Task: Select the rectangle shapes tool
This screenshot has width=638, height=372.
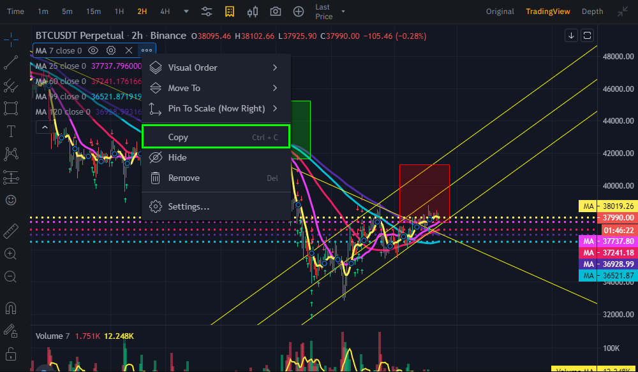Action: click(x=11, y=108)
